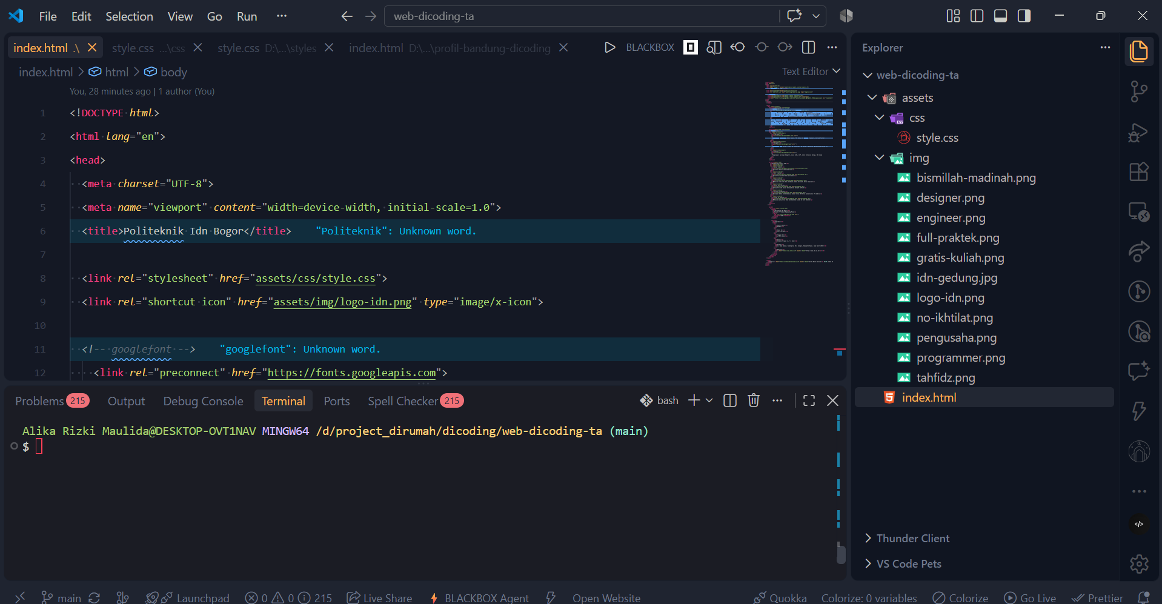1162x604 pixels.
Task: Open preview to the side
Action: (x=714, y=47)
